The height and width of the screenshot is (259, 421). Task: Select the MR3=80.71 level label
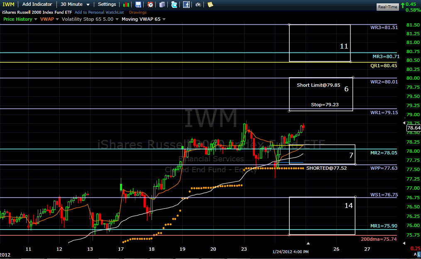click(386, 56)
